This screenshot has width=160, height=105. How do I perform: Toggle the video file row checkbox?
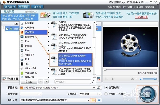(x=7, y=29)
